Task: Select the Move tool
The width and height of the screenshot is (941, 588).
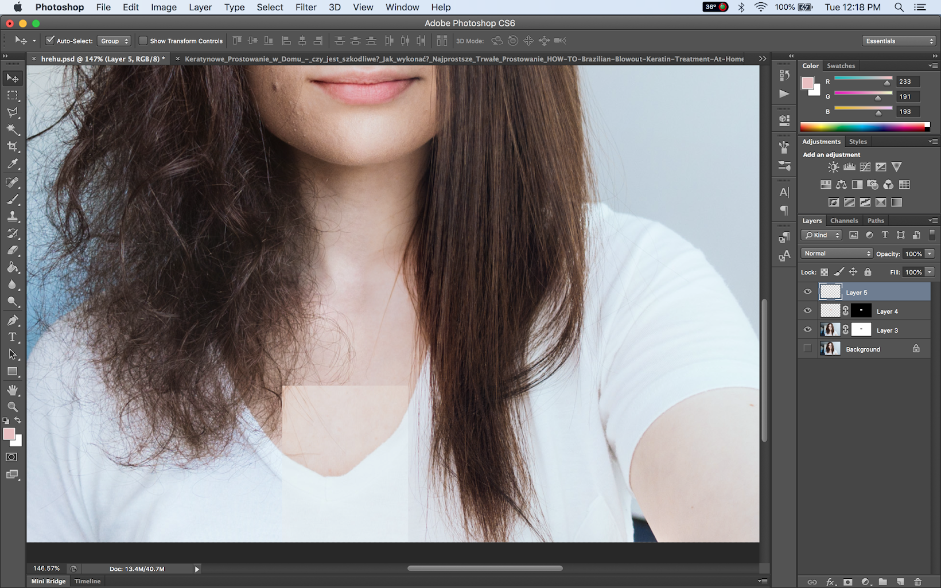Action: coord(13,78)
